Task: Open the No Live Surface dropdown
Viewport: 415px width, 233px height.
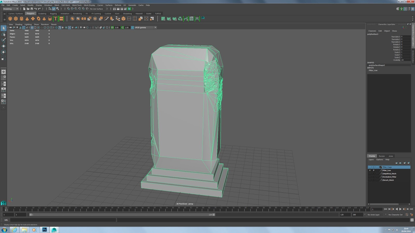Action: tap(97, 9)
